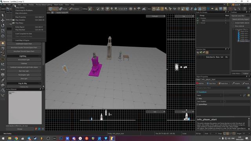
Task: Select the Scale tool
Action: point(3,31)
